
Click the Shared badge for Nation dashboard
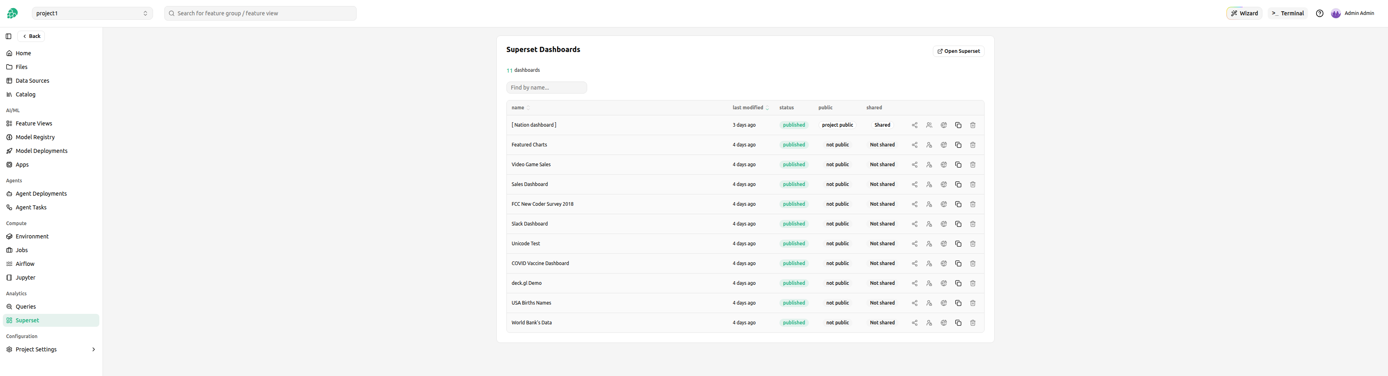[x=882, y=125]
